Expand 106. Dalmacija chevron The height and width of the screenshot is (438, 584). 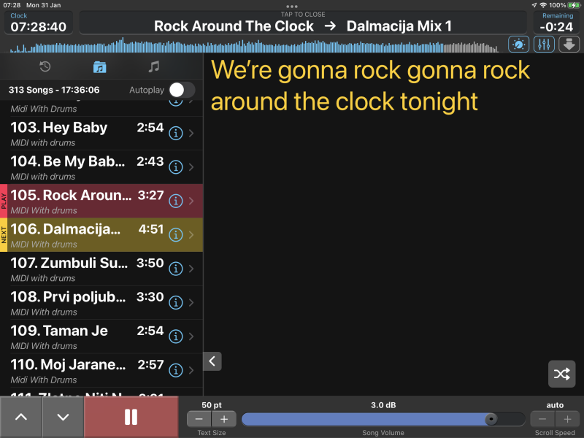click(191, 234)
